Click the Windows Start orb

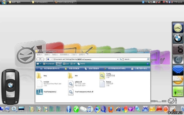coord(4,2)
